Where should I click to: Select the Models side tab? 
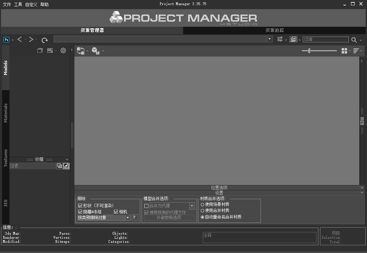pos(6,68)
